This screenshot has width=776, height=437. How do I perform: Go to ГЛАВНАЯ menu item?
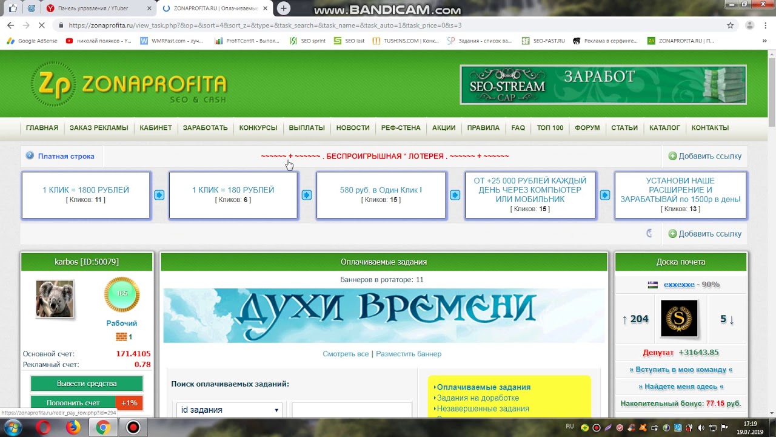tap(42, 128)
